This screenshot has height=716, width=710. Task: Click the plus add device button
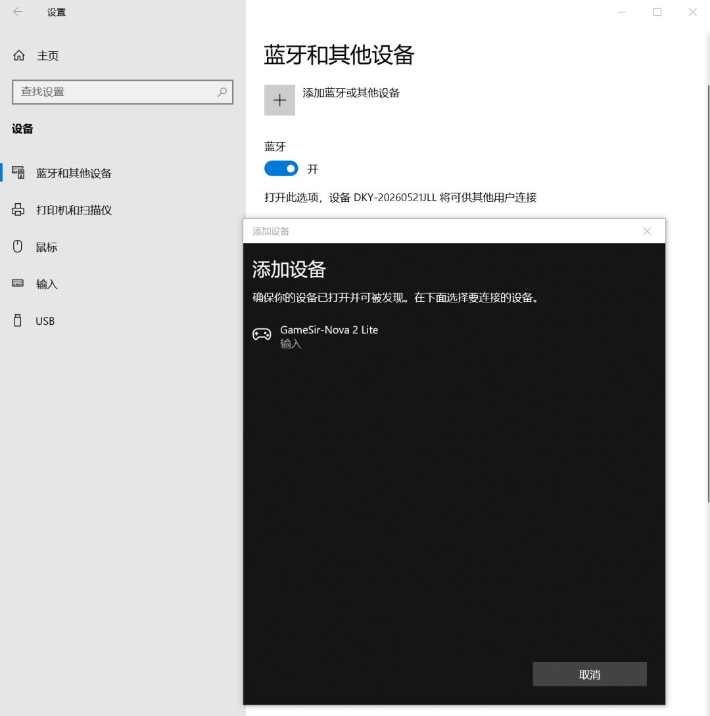(279, 100)
